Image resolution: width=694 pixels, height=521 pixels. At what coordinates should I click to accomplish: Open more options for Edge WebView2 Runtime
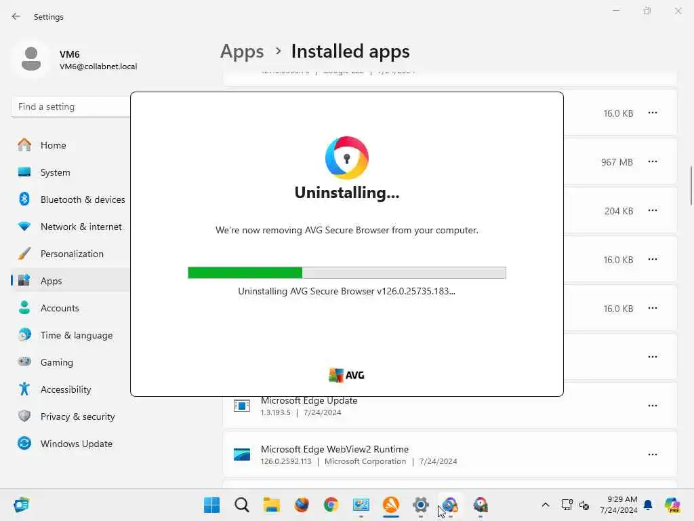(x=653, y=455)
